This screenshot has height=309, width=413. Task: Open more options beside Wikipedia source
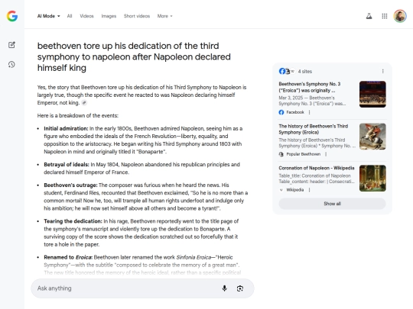click(x=309, y=190)
